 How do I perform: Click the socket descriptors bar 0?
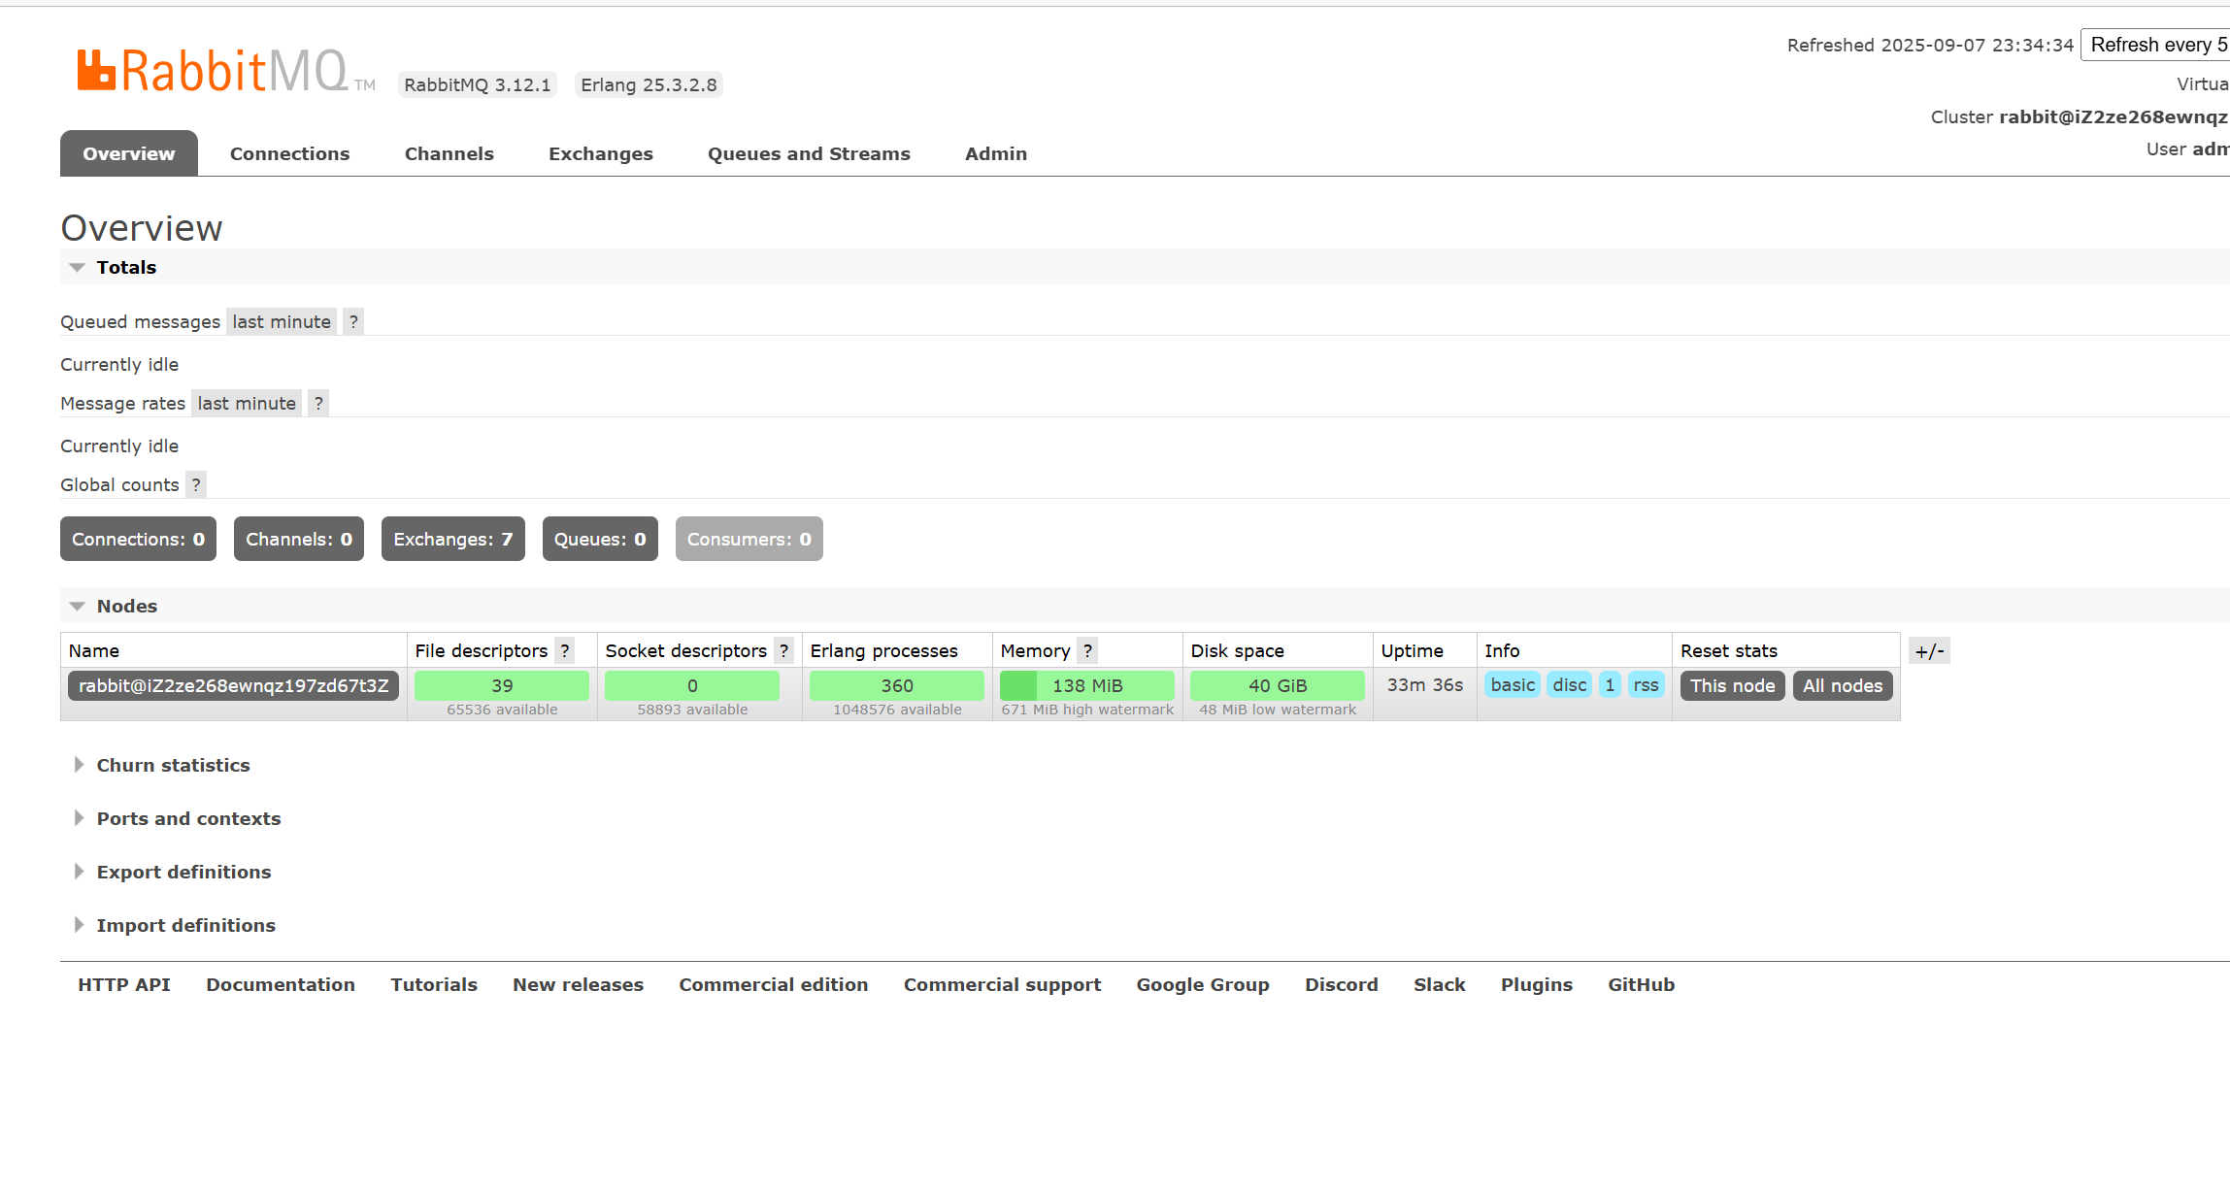point(692,685)
